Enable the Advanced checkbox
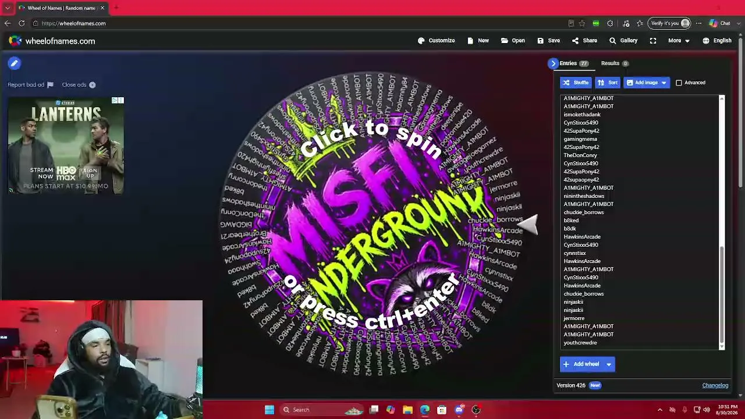Viewport: 745px width, 419px height. pos(679,83)
